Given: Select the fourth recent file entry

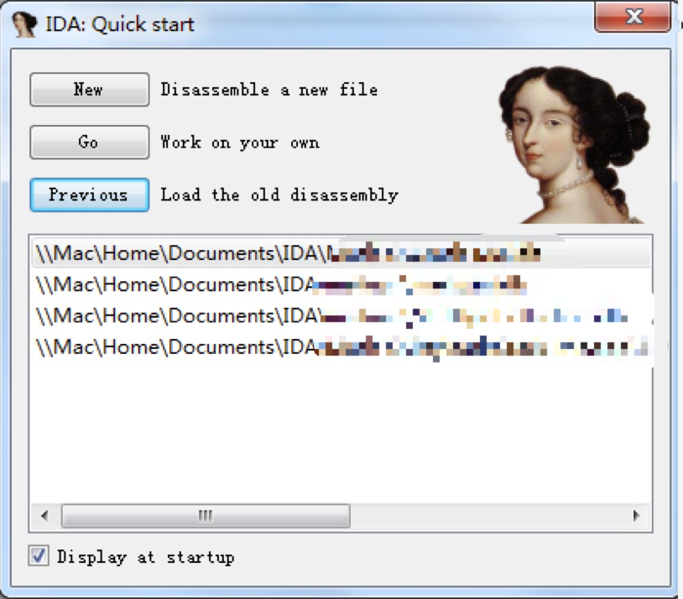Looking at the screenshot, I should point(341,347).
